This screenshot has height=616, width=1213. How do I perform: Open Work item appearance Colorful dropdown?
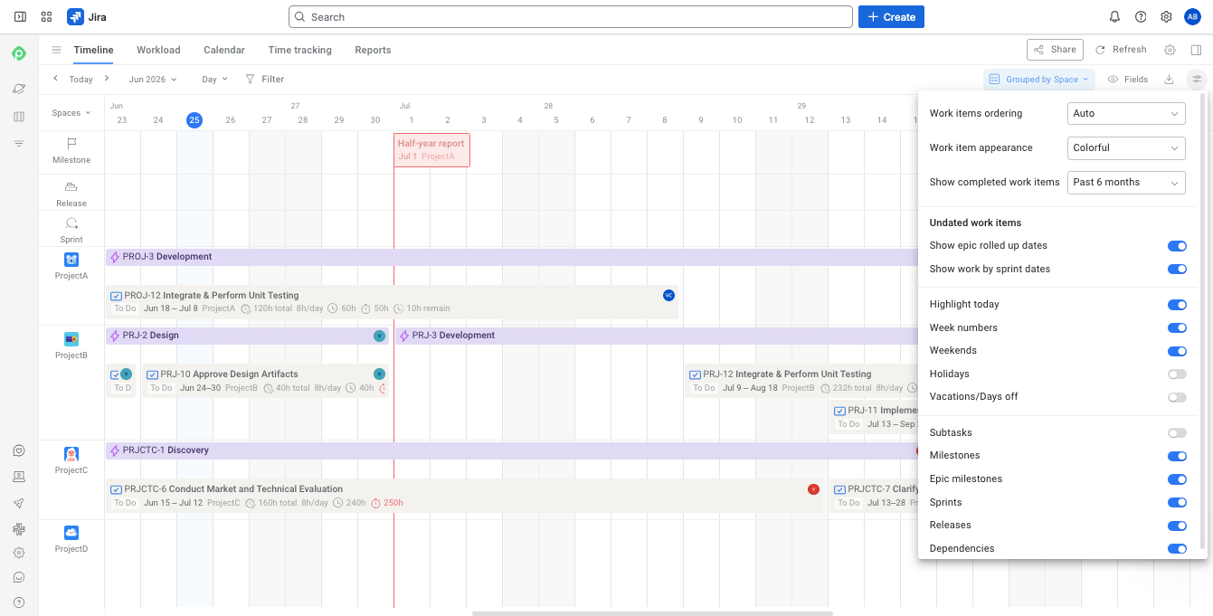pos(1126,147)
